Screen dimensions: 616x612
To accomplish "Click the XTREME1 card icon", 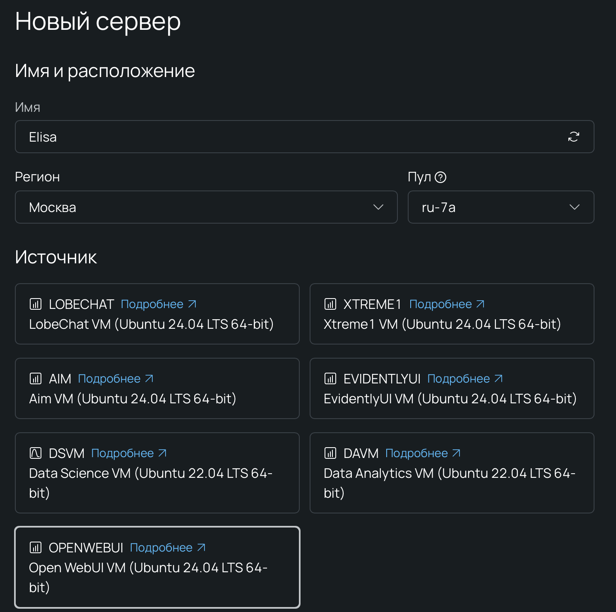I will point(330,304).
